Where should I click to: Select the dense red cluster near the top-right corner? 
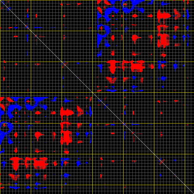point(163,15)
